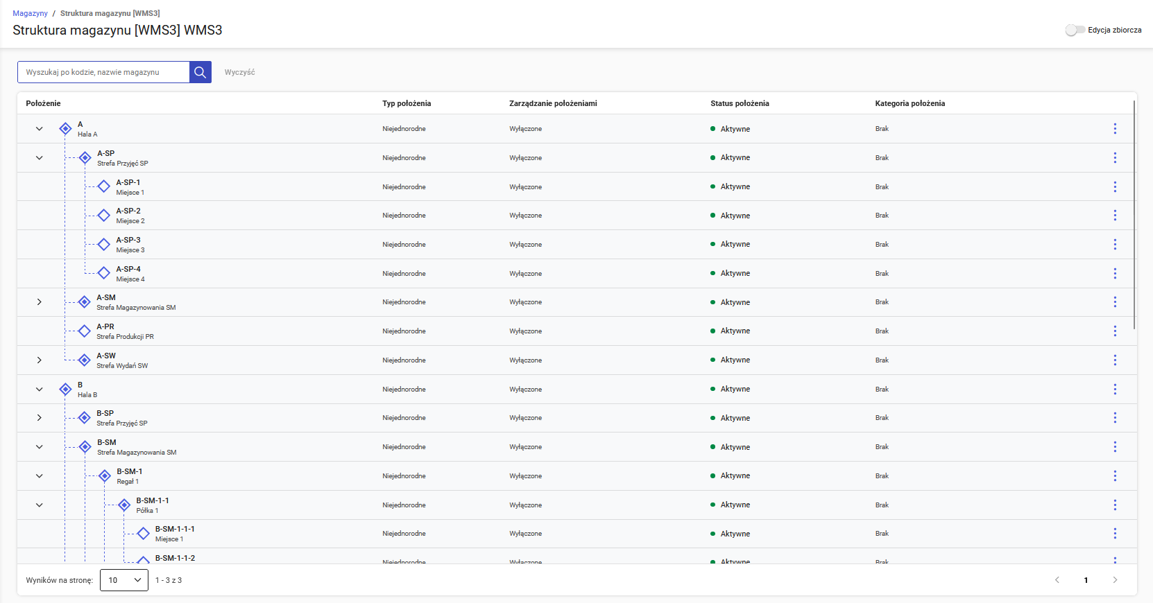Image resolution: width=1153 pixels, height=603 pixels.
Task: Click the Wyczyść button
Action: coord(239,72)
